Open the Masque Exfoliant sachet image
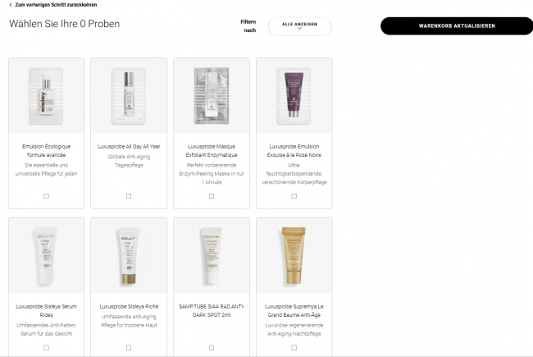Viewport: 533px width, 357px height. [x=212, y=96]
